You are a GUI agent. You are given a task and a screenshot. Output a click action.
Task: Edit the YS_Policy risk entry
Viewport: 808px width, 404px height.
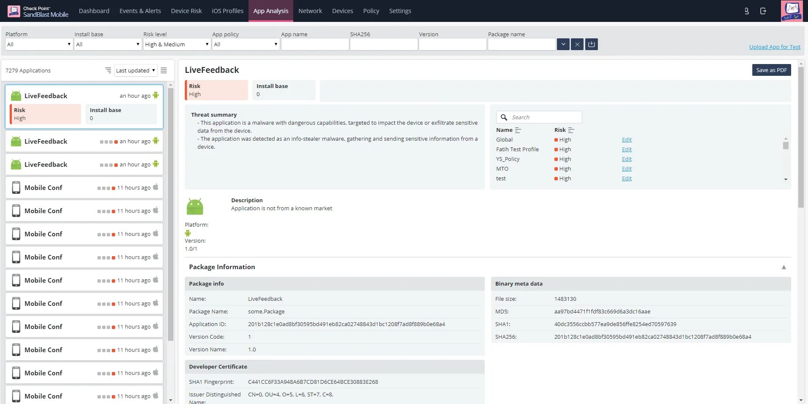click(627, 159)
